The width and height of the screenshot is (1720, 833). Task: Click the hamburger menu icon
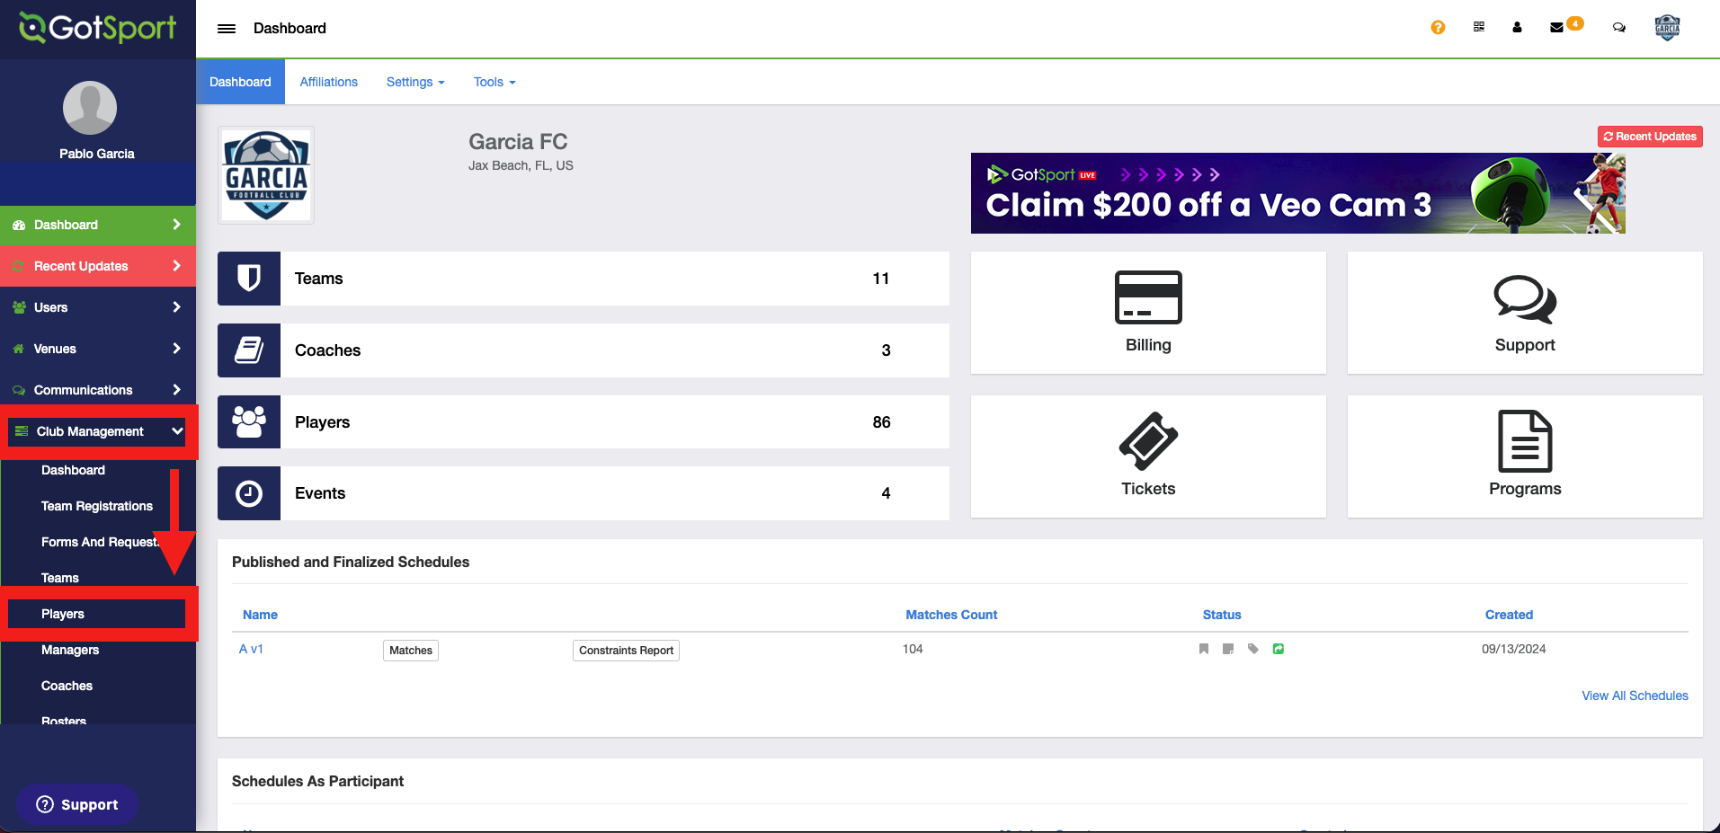click(x=227, y=29)
